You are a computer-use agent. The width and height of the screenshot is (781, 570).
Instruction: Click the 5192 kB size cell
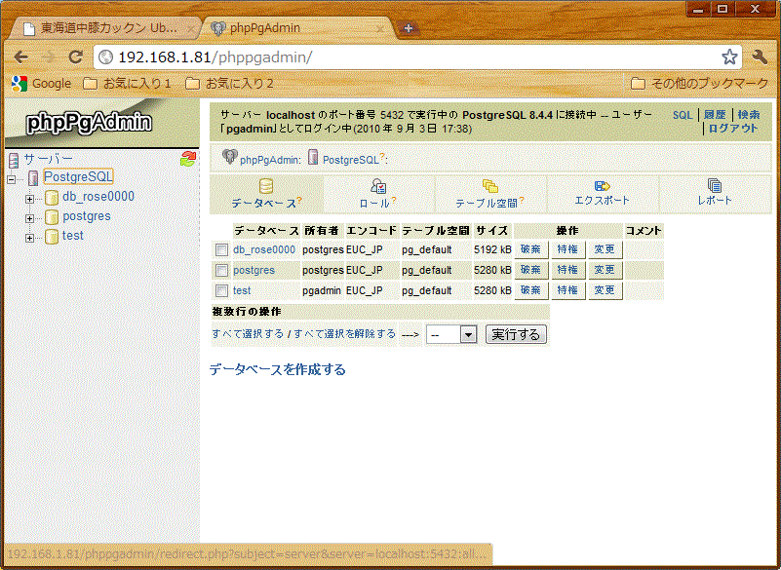point(492,249)
